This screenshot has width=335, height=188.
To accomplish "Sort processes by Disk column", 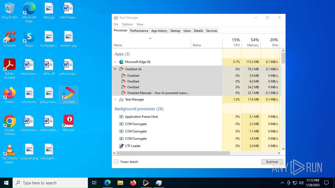I will (270, 43).
